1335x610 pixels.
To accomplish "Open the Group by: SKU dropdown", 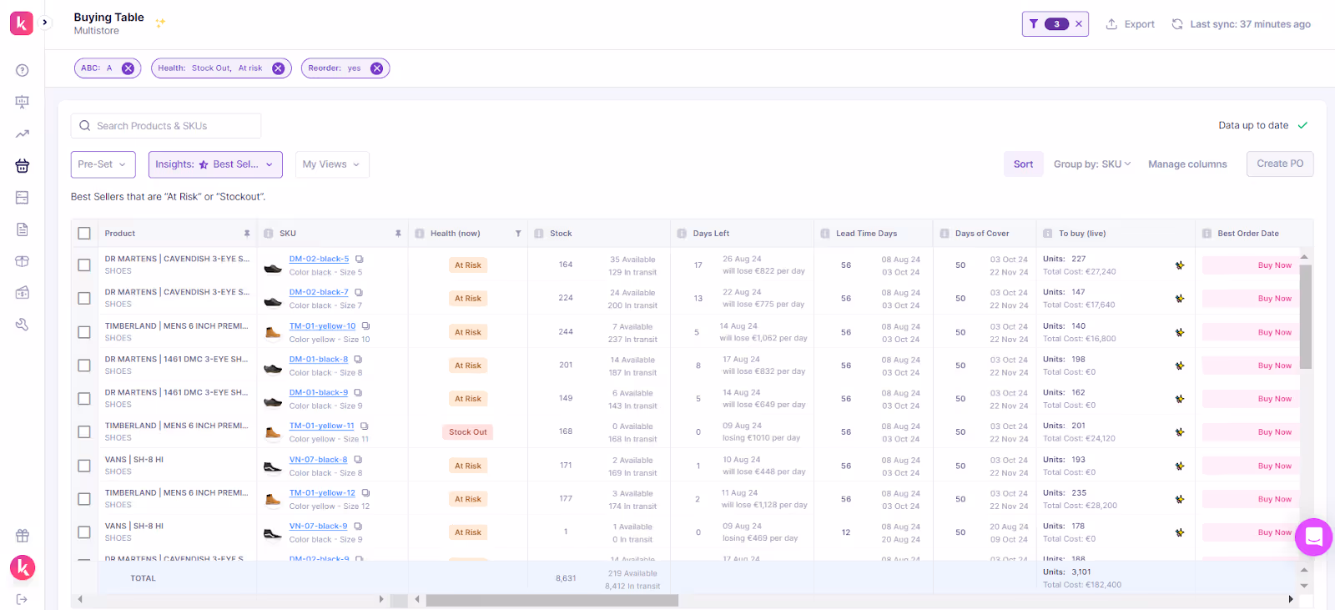I will click(x=1092, y=164).
